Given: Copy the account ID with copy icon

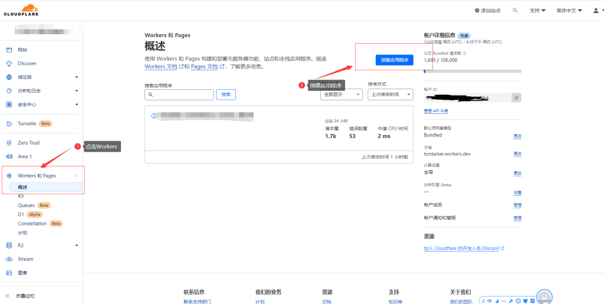Looking at the screenshot, I should coord(516,97).
